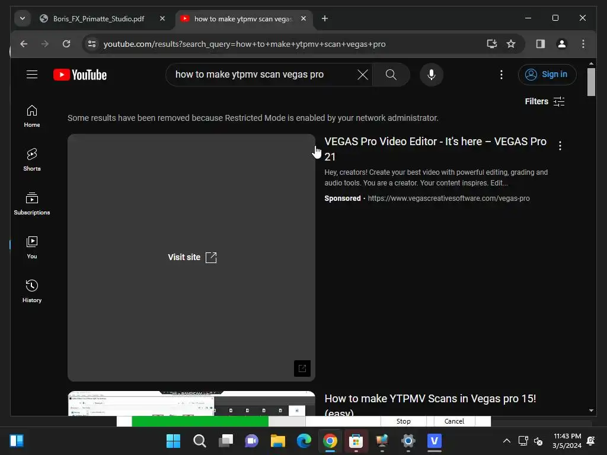Reload the page
Image resolution: width=607 pixels, height=455 pixels.
click(x=66, y=44)
